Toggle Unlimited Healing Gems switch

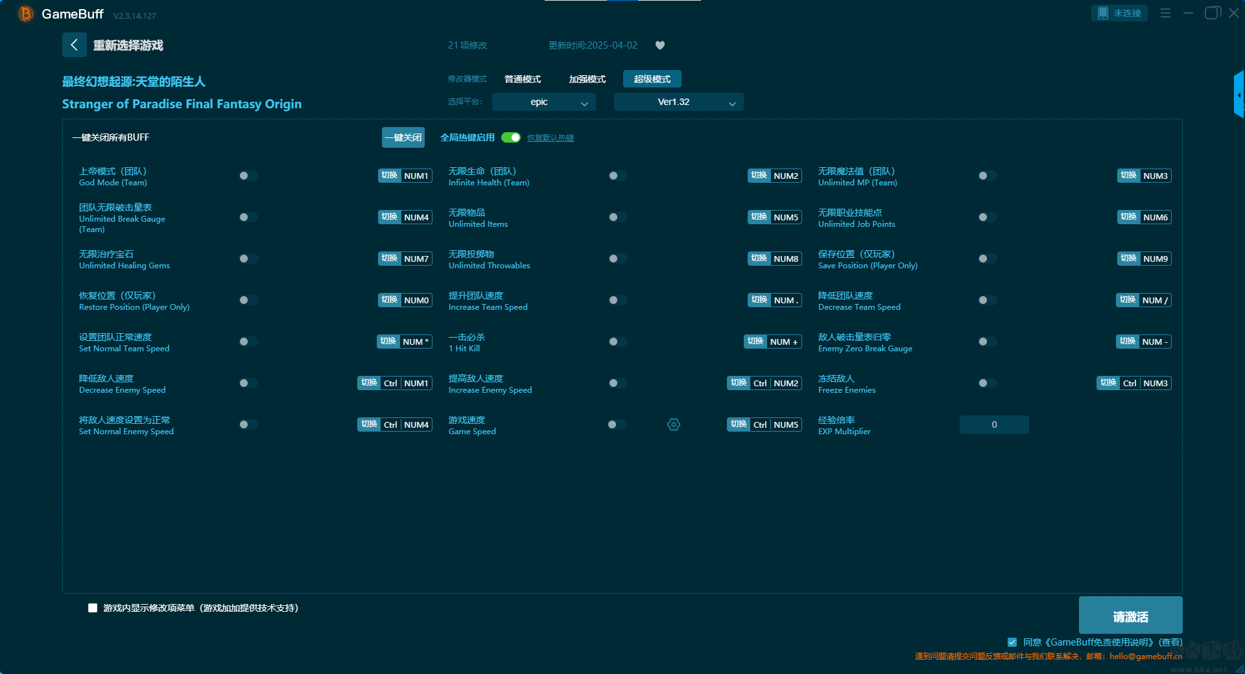(248, 259)
